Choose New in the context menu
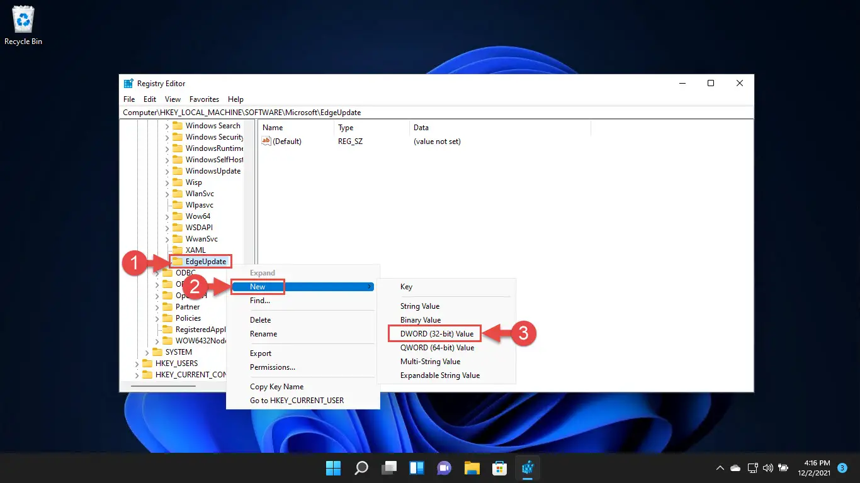 [303, 287]
